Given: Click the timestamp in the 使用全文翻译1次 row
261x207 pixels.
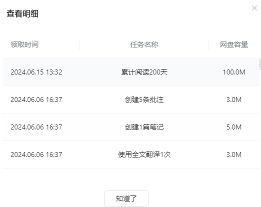Looking at the screenshot, I should click(x=36, y=154).
